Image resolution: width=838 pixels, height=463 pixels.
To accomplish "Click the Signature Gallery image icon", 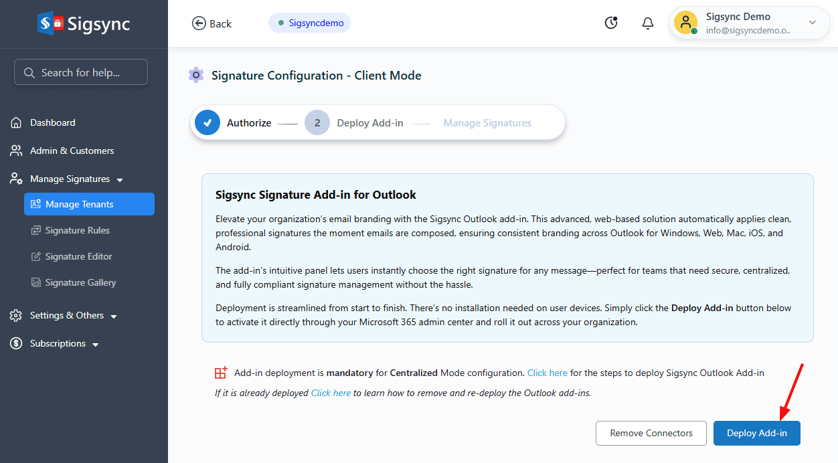I will coord(36,283).
